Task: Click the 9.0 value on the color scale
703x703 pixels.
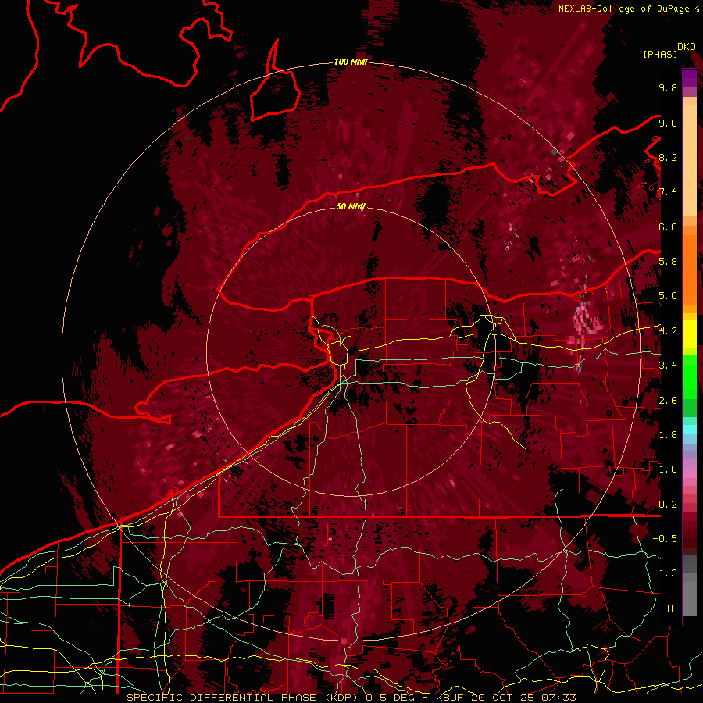Action: (668, 123)
